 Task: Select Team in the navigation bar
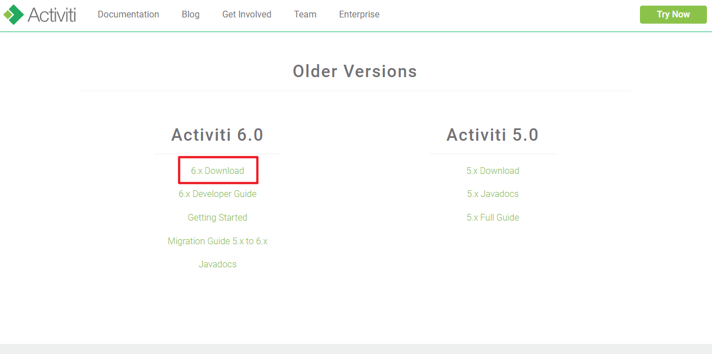305,15
